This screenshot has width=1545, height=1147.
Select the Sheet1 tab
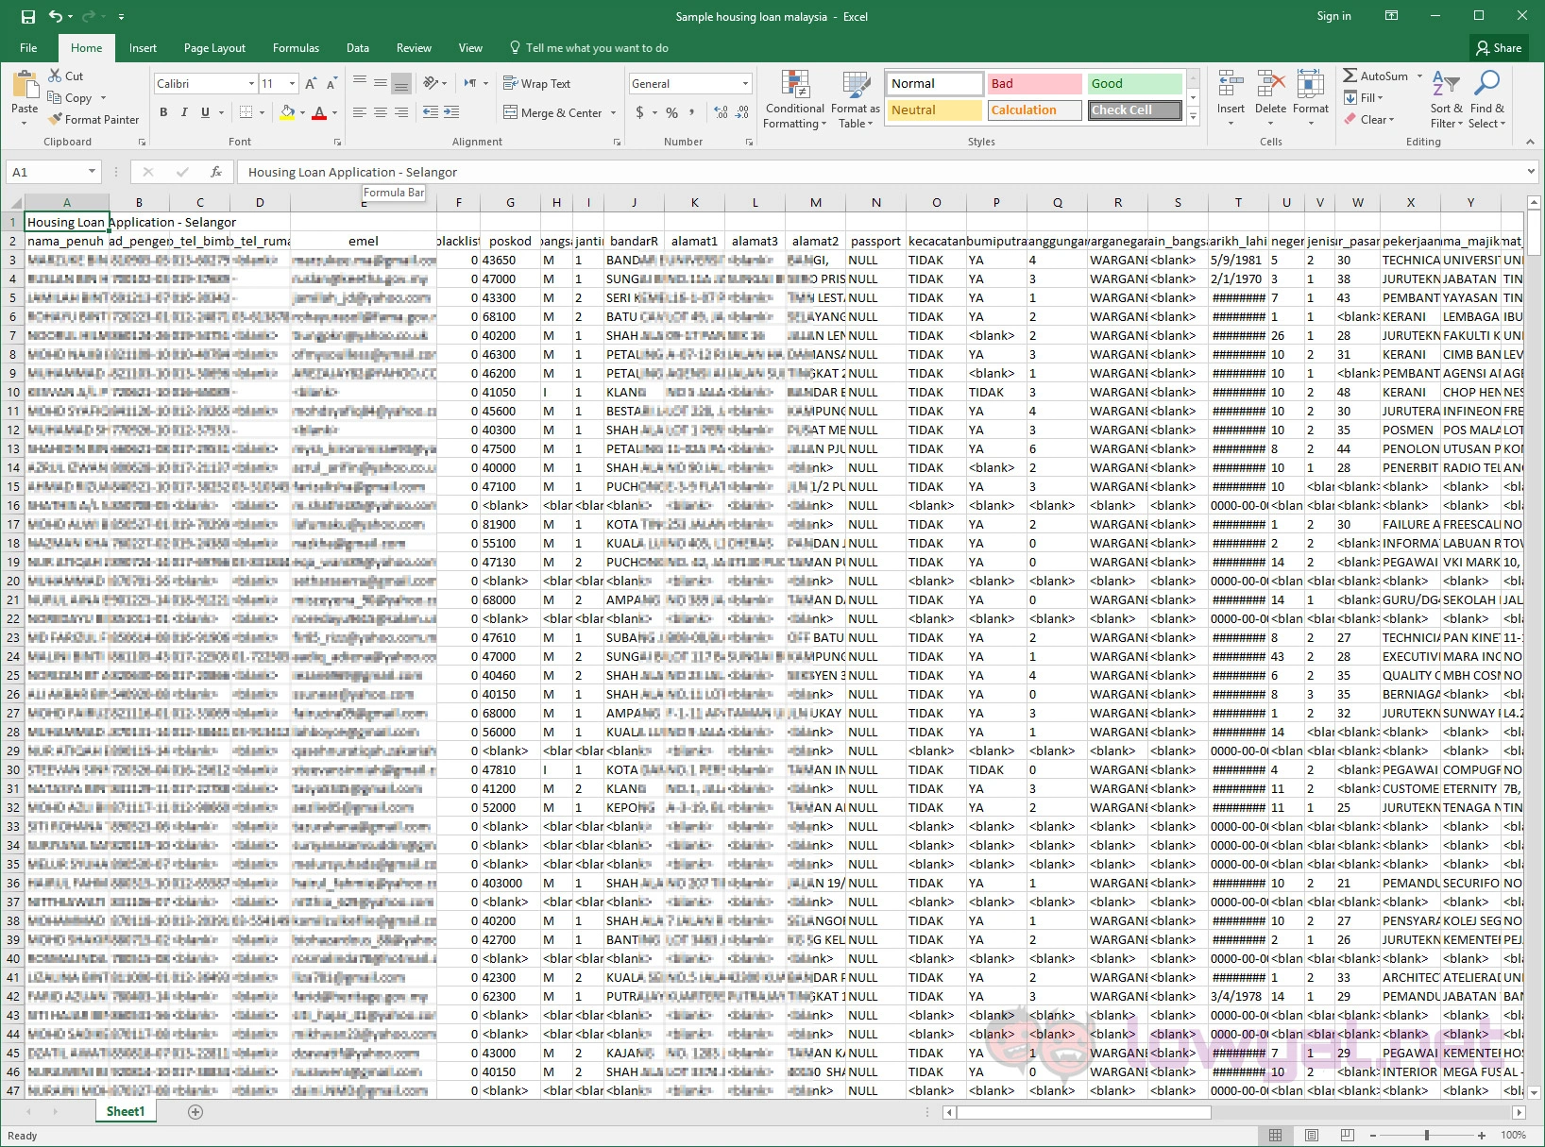(126, 1112)
